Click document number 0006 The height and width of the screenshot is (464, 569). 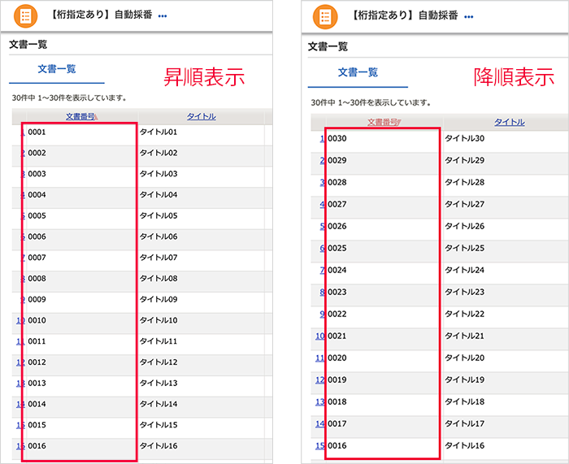37,236
